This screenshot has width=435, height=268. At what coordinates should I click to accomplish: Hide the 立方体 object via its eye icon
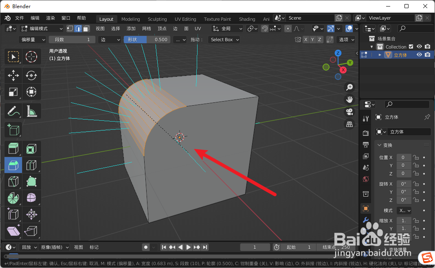420,54
